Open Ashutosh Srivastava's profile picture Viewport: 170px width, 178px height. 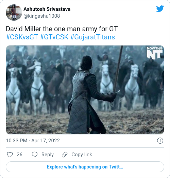pyautogui.click(x=14, y=13)
